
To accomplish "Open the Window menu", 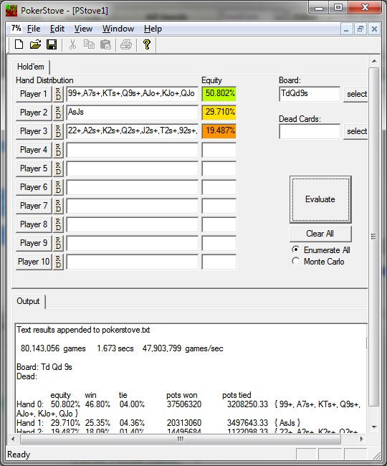I will click(x=118, y=29).
